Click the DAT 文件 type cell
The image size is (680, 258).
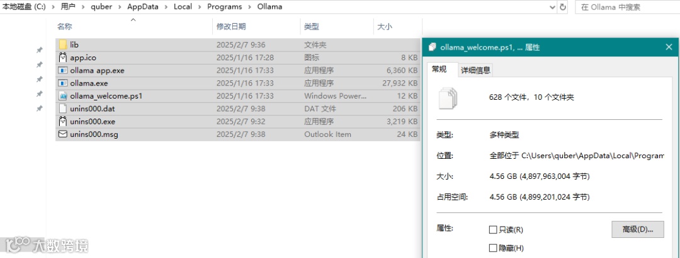pos(320,109)
